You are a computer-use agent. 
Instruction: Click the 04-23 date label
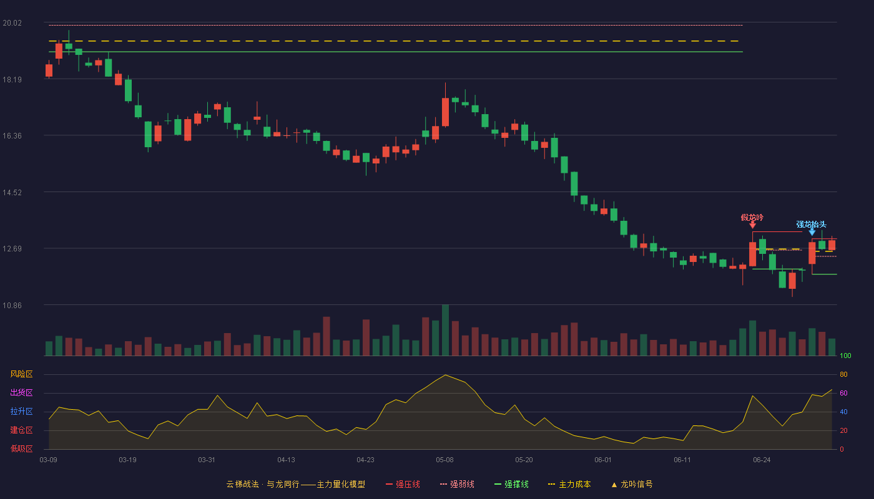[x=365, y=460]
